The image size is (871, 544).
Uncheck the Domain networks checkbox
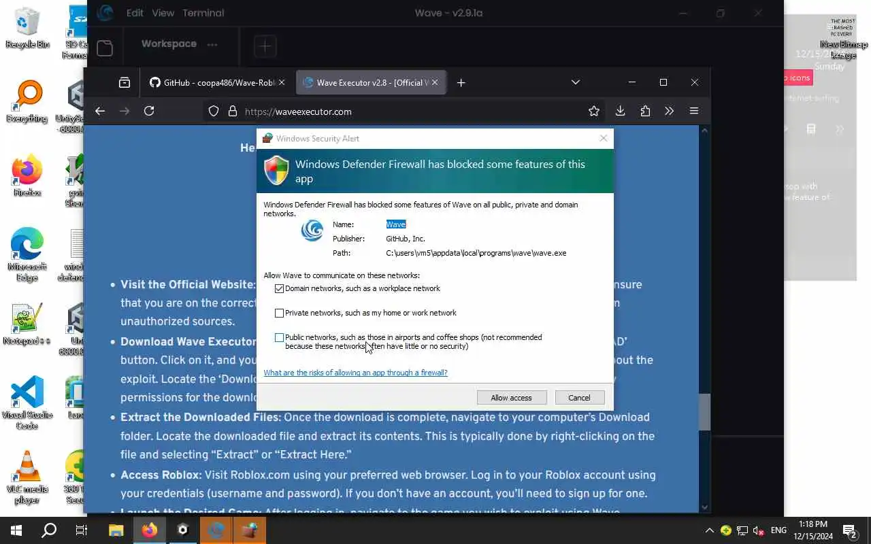279,288
